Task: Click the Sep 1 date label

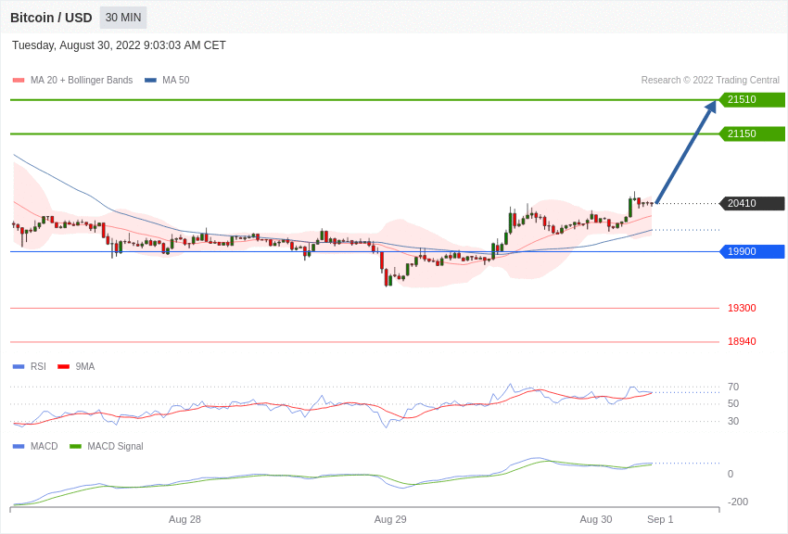Action: coord(660,519)
